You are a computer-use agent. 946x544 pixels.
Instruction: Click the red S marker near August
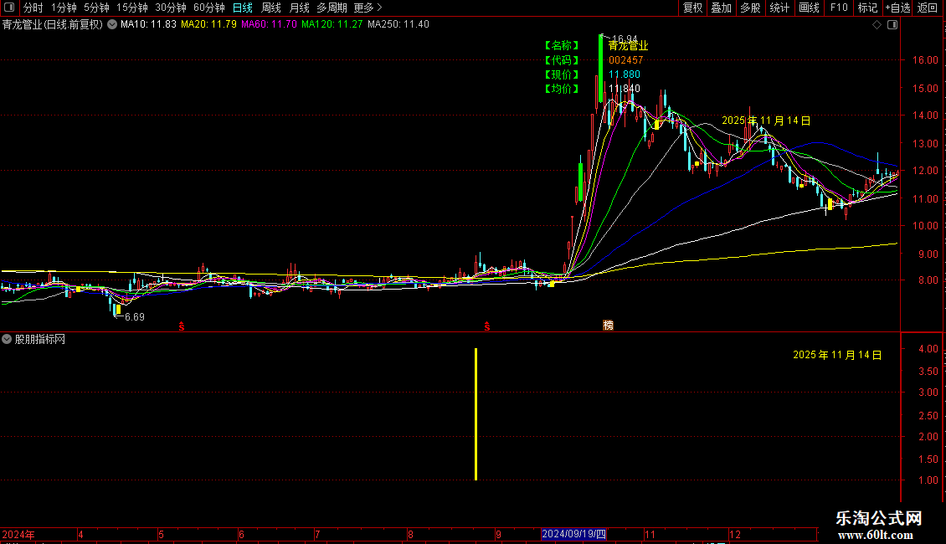pyautogui.click(x=487, y=326)
